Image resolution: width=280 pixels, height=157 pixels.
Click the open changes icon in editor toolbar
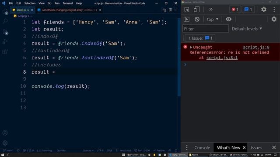(x=164, y=10)
